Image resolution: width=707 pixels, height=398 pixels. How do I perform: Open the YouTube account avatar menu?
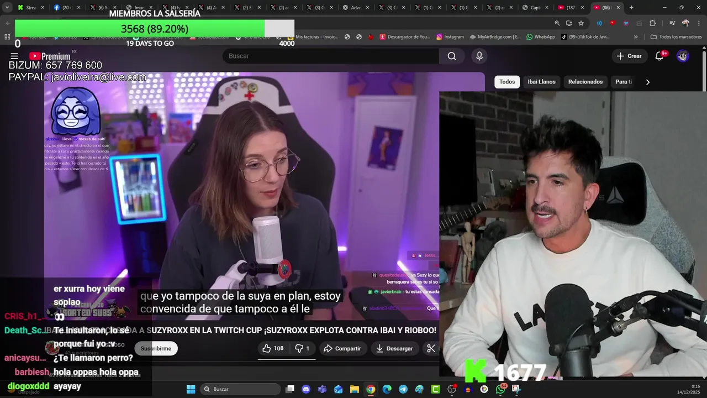[683, 56]
